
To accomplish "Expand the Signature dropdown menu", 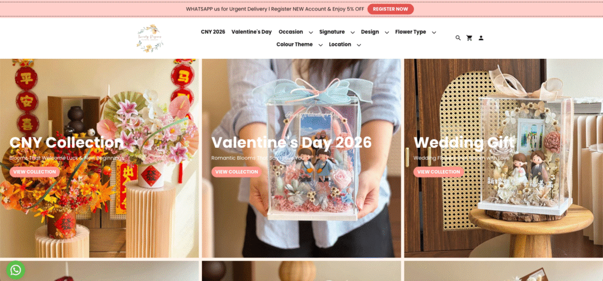I will click(336, 32).
